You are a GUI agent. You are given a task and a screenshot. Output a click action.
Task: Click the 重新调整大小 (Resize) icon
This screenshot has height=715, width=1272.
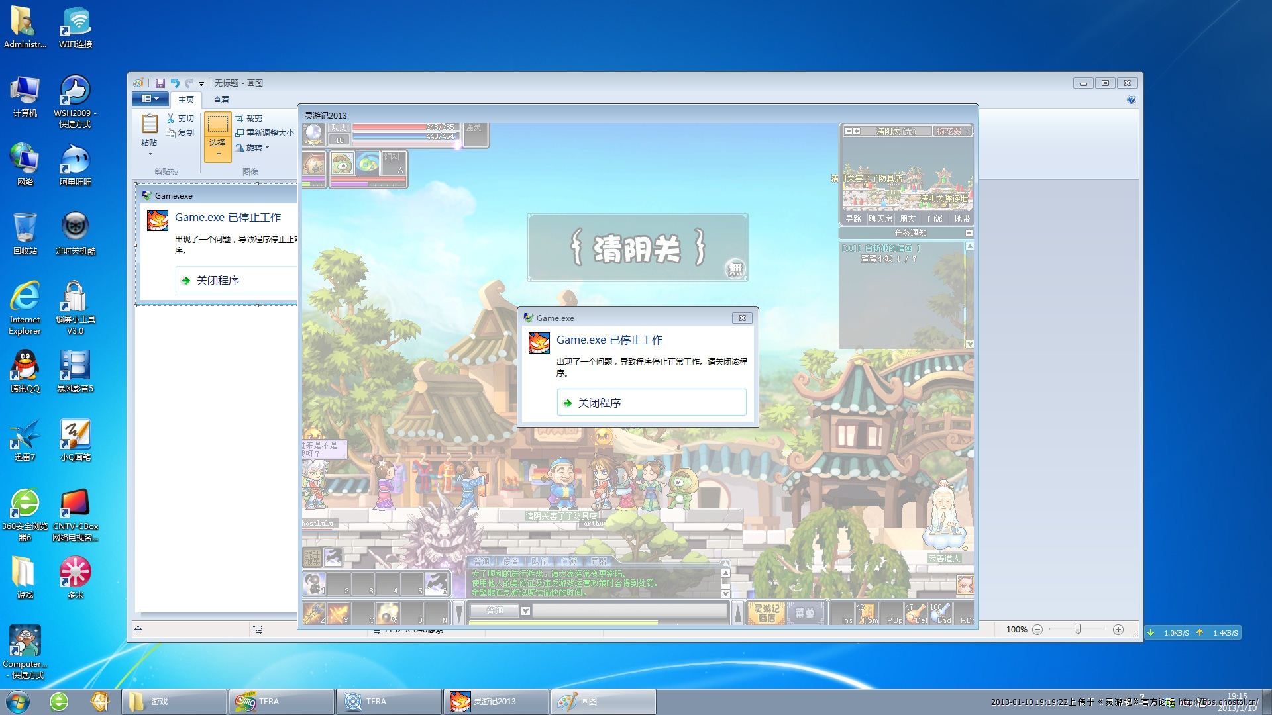239,133
